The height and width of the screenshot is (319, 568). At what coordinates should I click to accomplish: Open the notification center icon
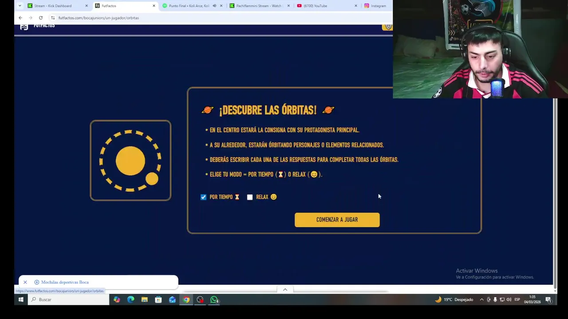click(x=548, y=300)
